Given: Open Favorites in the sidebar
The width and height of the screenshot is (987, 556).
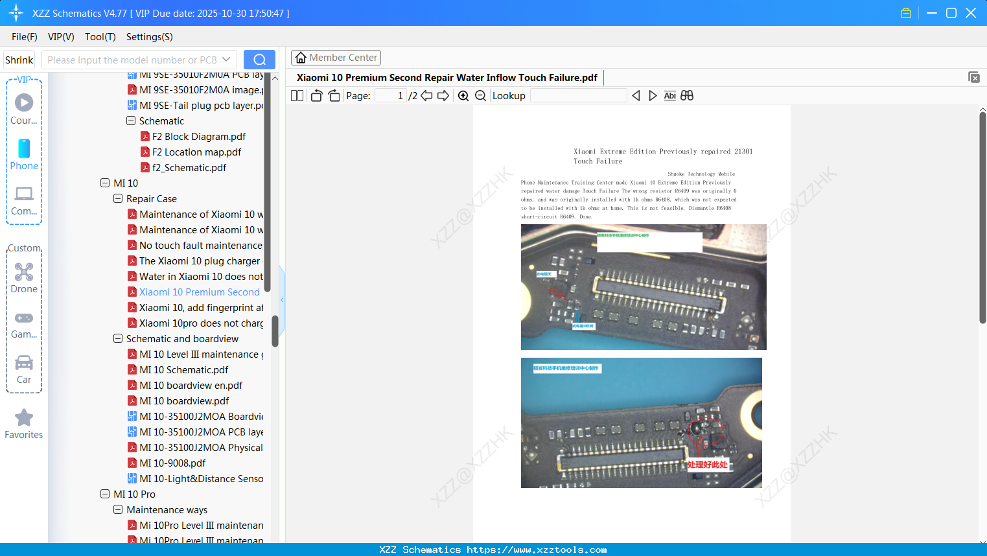Looking at the screenshot, I should [24, 424].
